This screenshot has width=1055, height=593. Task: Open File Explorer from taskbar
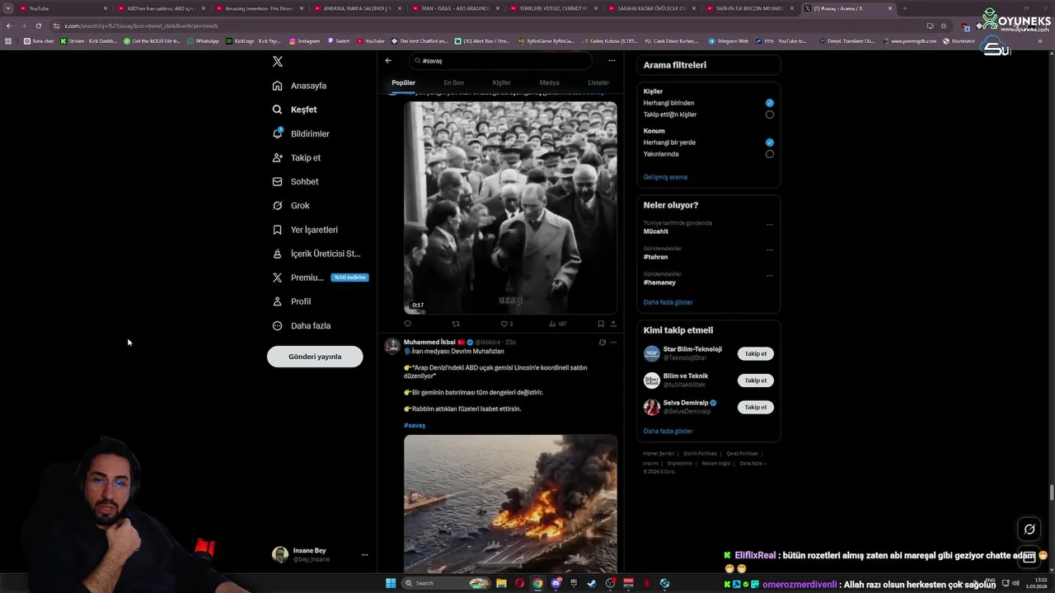[x=501, y=583]
